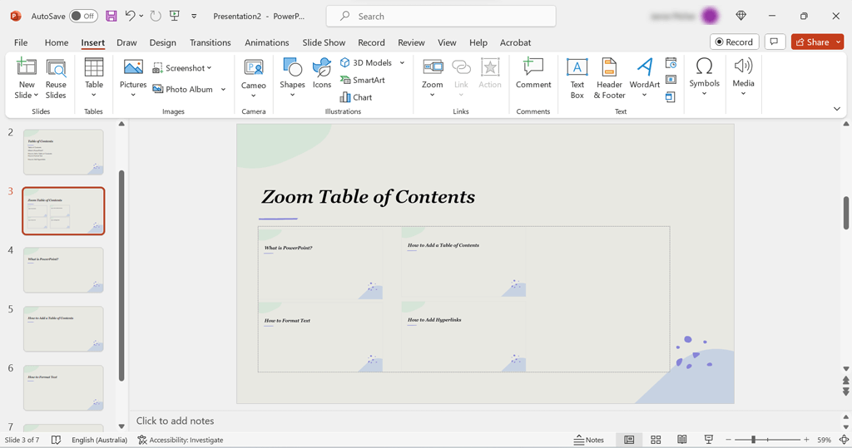Viewport: 852px width, 448px height.
Task: Open Cameo camera feature
Action: (x=254, y=73)
